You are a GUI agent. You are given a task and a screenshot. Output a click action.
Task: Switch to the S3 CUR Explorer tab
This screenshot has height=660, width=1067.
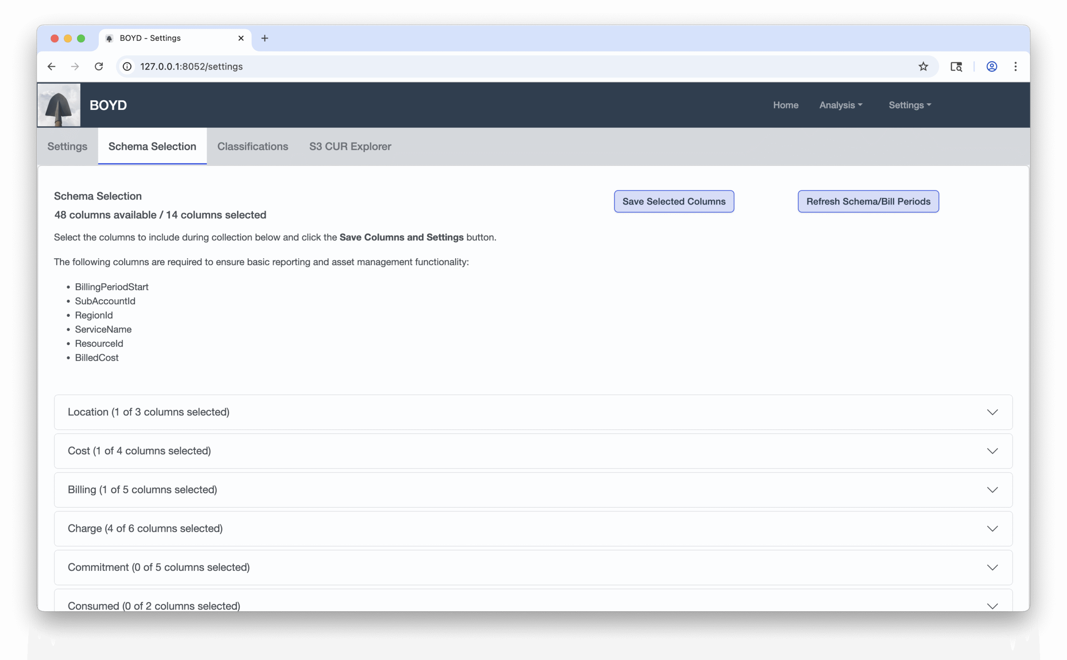coord(350,147)
